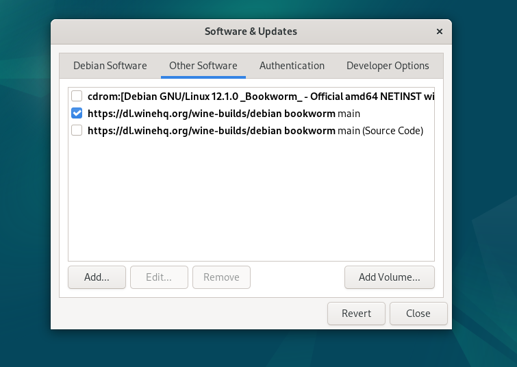
Task: Close the Software & Updates window with X
Action: click(440, 31)
